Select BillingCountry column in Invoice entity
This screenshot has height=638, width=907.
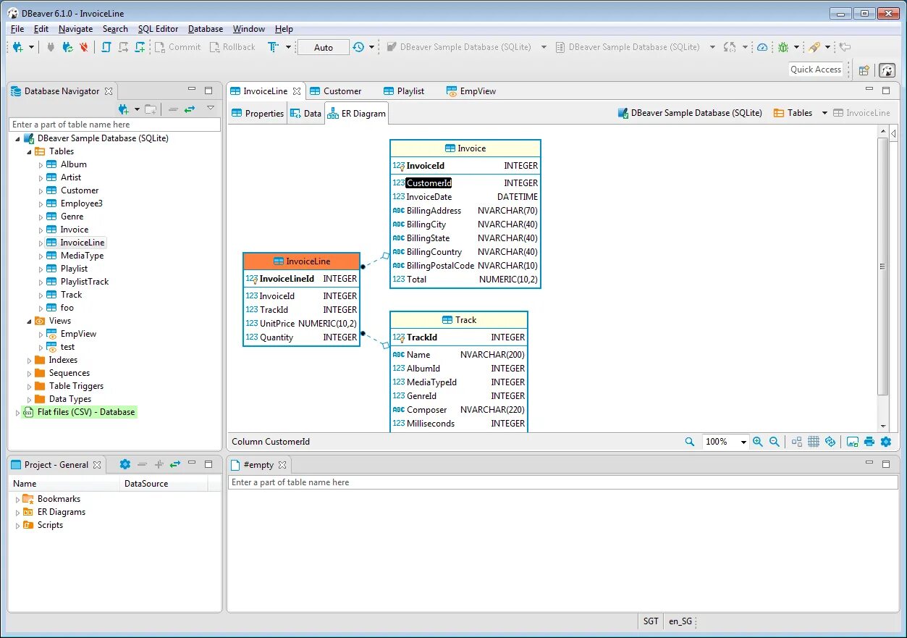click(x=434, y=252)
